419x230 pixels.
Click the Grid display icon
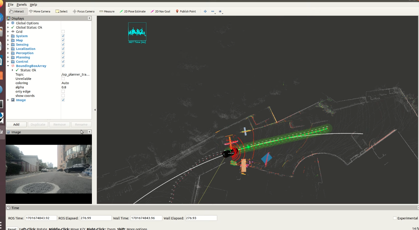pyautogui.click(x=13, y=31)
